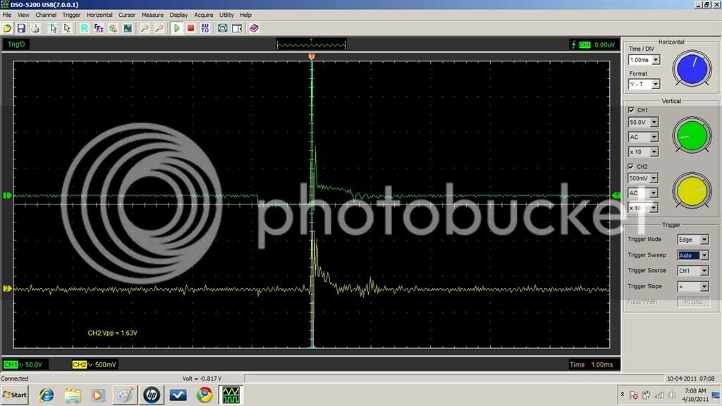Image resolution: width=722 pixels, height=406 pixels.
Task: Open the Measure menu
Action: coord(152,15)
